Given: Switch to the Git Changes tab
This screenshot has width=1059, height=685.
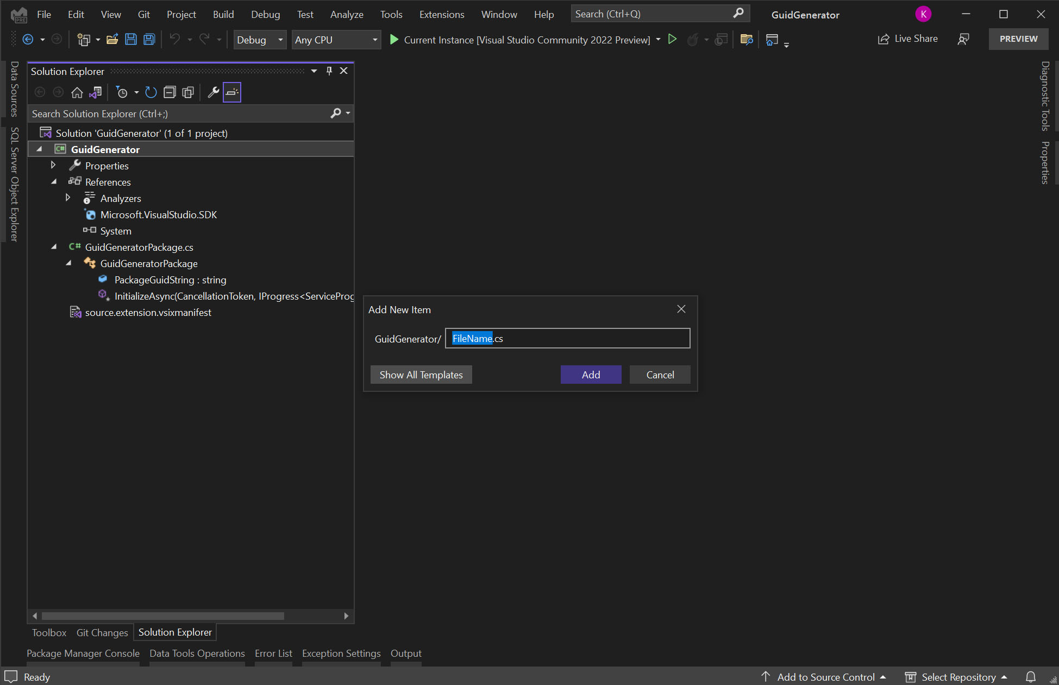Looking at the screenshot, I should tap(102, 632).
